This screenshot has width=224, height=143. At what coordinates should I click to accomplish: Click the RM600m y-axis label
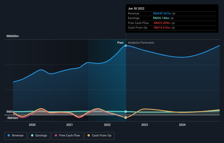click(x=13, y=36)
